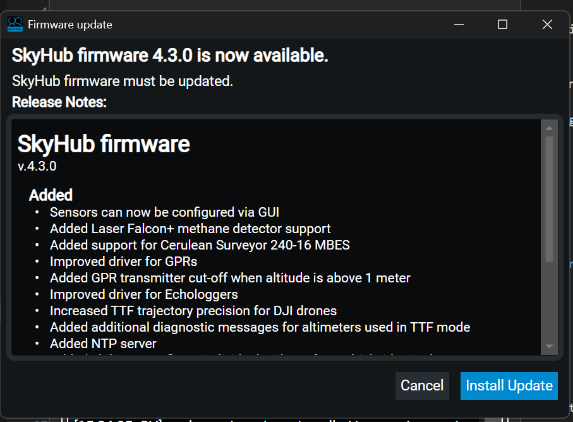The height and width of the screenshot is (422, 573).
Task: Click the Firmware update app icon in title bar
Action: point(15,25)
